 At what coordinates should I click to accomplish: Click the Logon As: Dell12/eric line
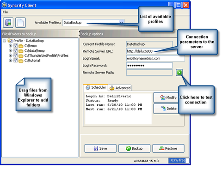tap(109, 96)
